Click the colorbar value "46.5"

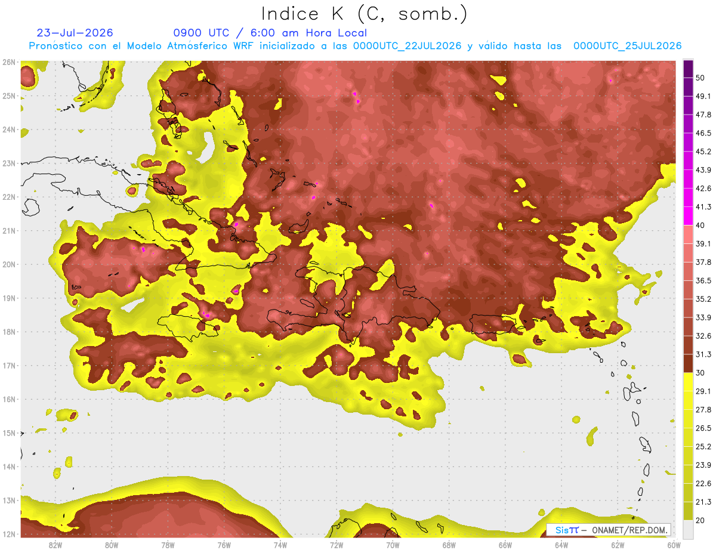703,133
